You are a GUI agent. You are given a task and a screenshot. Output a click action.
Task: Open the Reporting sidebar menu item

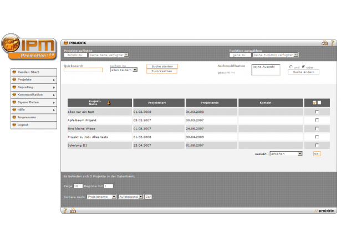[x=34, y=87]
